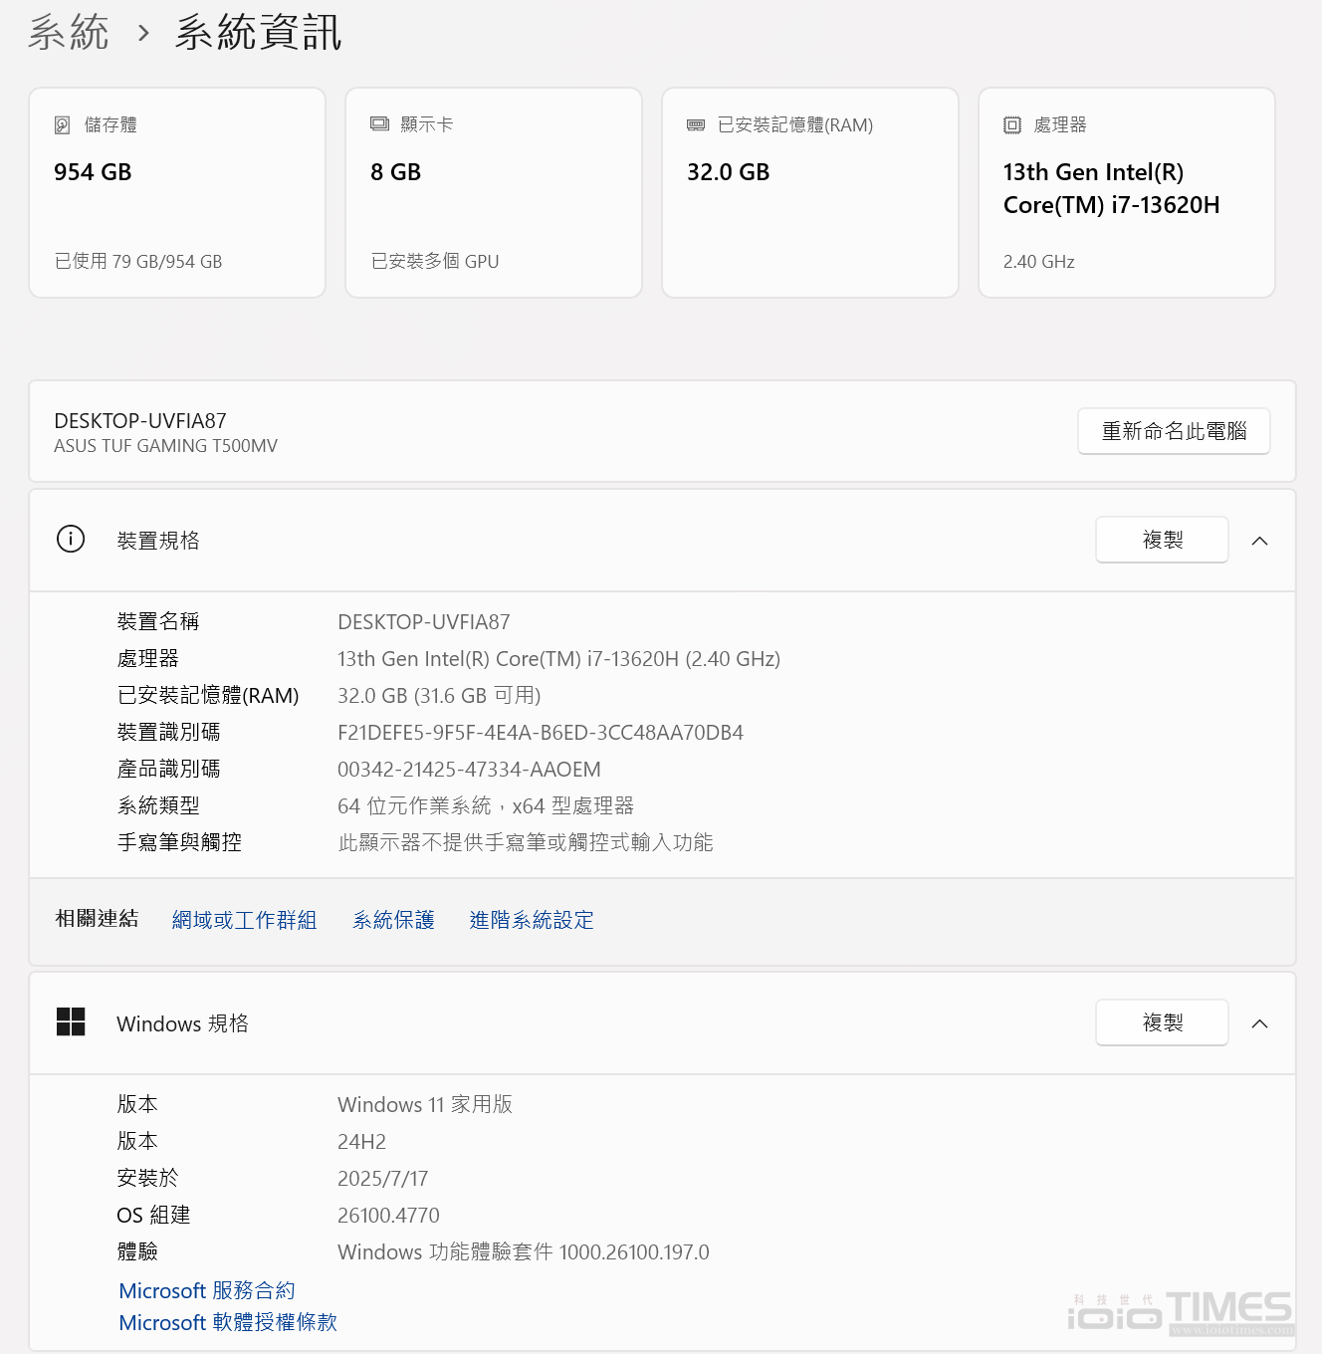The image size is (1322, 1354).
Task: Copy the 裝置規格 details
Action: pyautogui.click(x=1162, y=540)
